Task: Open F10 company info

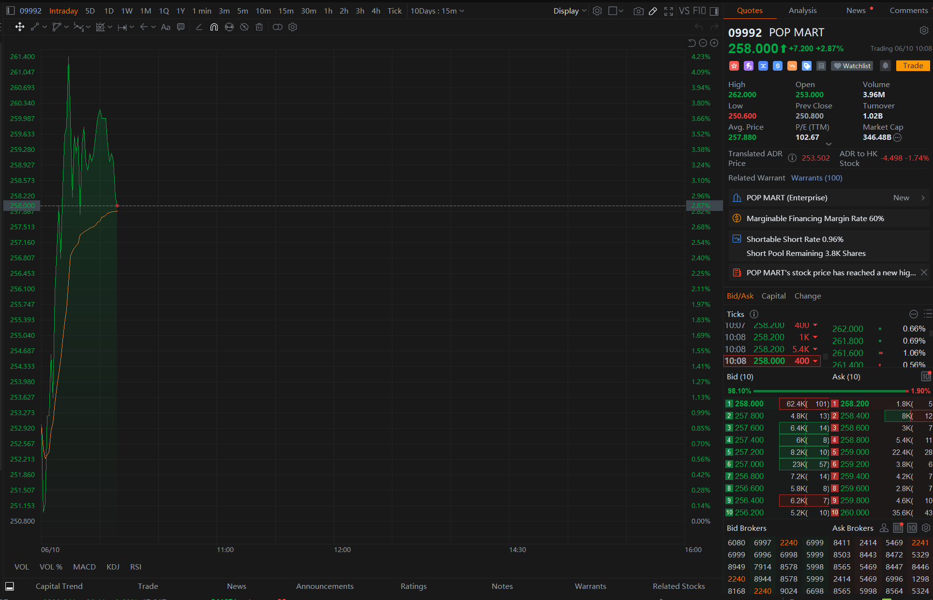Action: pyautogui.click(x=699, y=11)
